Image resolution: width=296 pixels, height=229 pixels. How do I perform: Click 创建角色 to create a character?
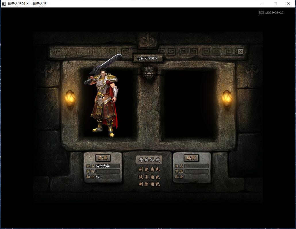pos(149,169)
